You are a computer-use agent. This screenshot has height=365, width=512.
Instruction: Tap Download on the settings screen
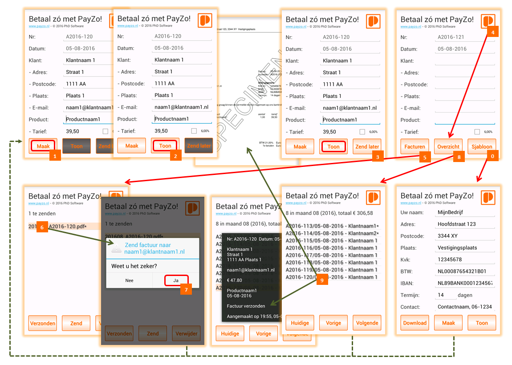click(414, 323)
